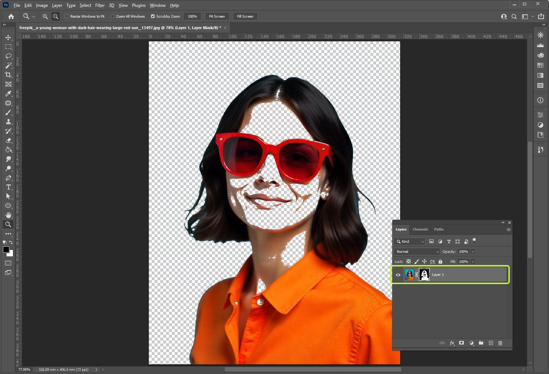549x374 pixels.
Task: Toggle lock transparent pixels
Action: point(408,262)
